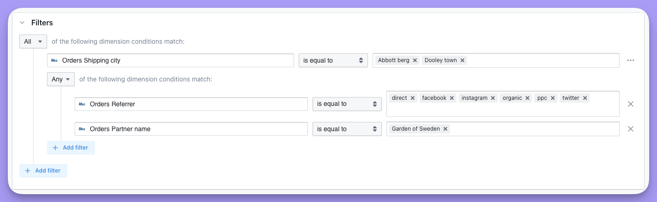Screen dimensions: 657x202
Task: Remove the Dooley town tag
Action: click(462, 60)
